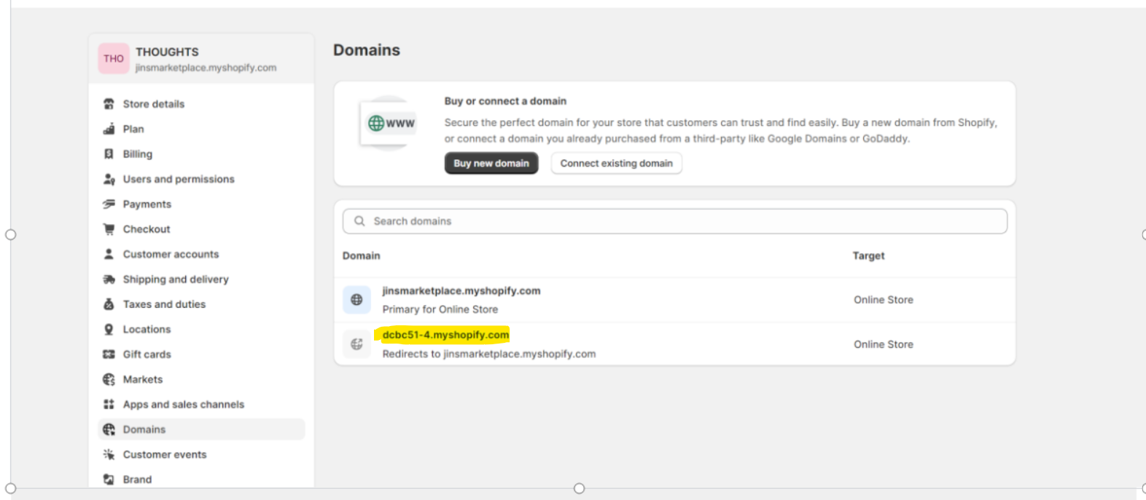The image size is (1146, 500).
Task: Open jinsmarketplace.myshopify.com domain link
Action: click(461, 290)
